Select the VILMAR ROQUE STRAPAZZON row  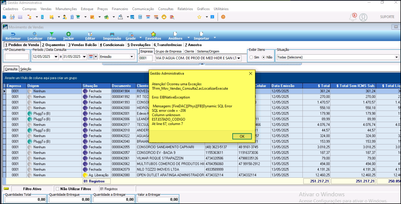pyautogui.click(x=202, y=158)
